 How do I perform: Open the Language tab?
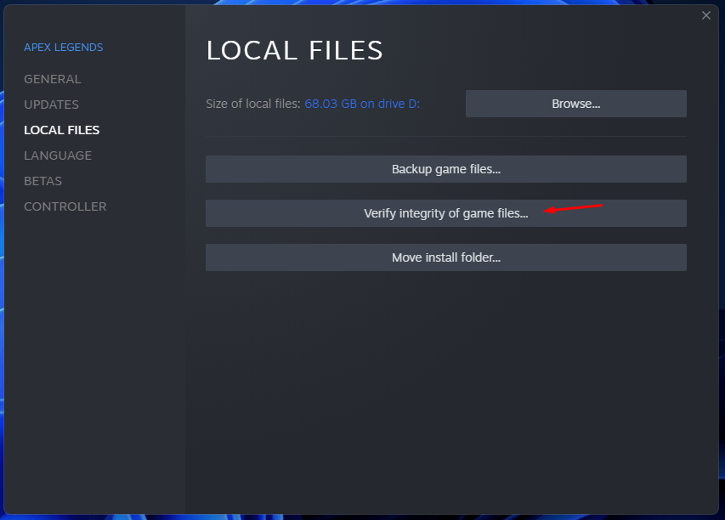click(x=58, y=155)
